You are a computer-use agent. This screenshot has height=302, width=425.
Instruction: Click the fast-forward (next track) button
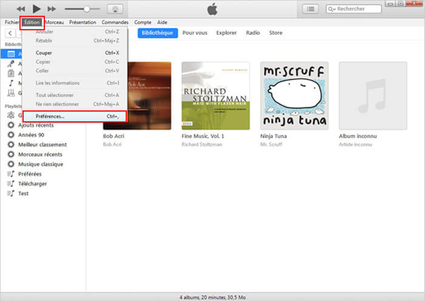[x=52, y=9]
